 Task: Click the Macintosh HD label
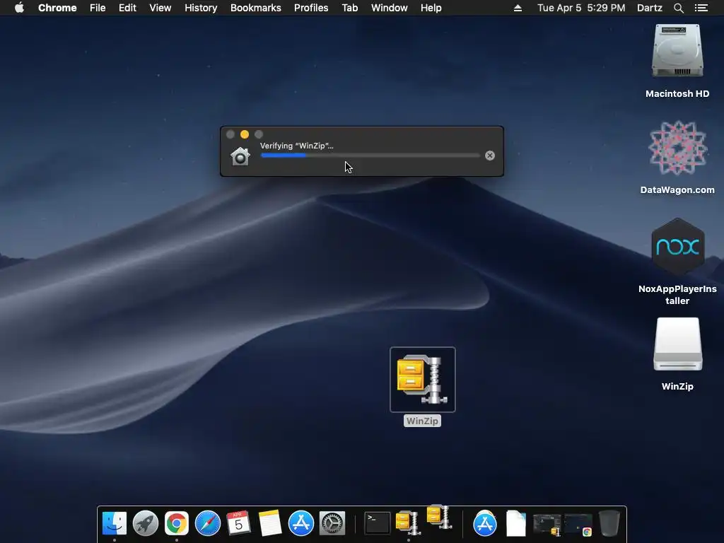point(677,94)
